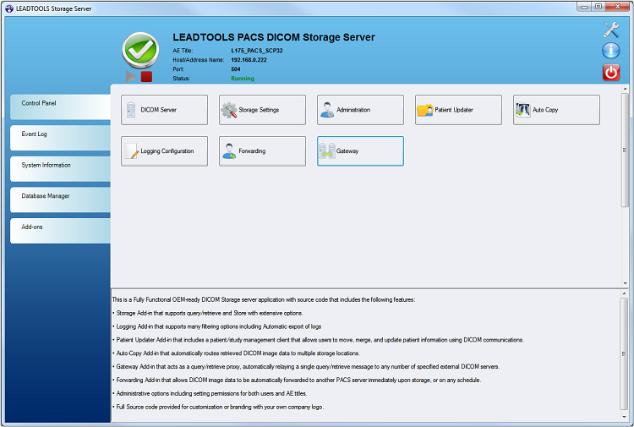Open Logging Configuration
Viewport: 634px width, 427px height.
click(164, 151)
